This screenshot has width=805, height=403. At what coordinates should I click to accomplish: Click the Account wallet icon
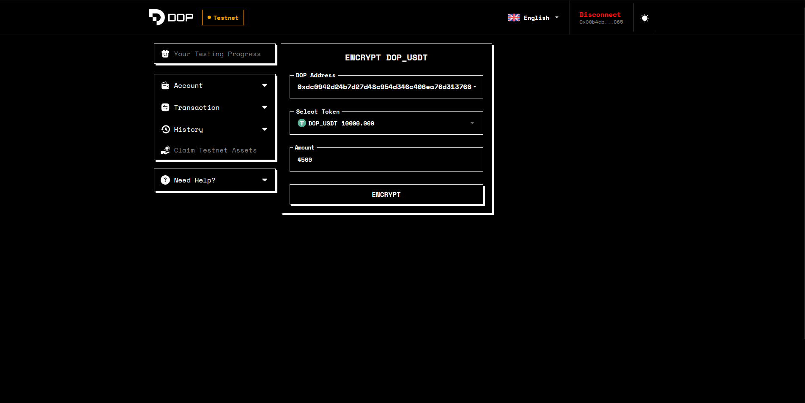pyautogui.click(x=165, y=86)
